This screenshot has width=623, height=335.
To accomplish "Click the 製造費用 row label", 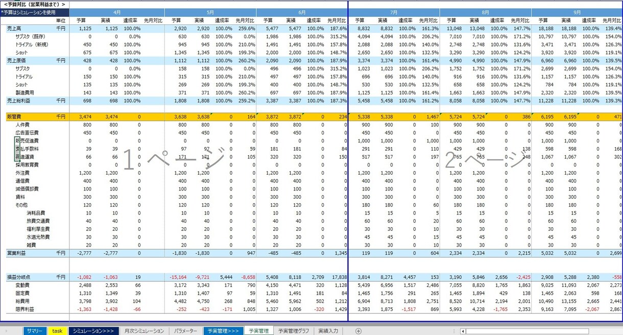I will coord(25,92).
